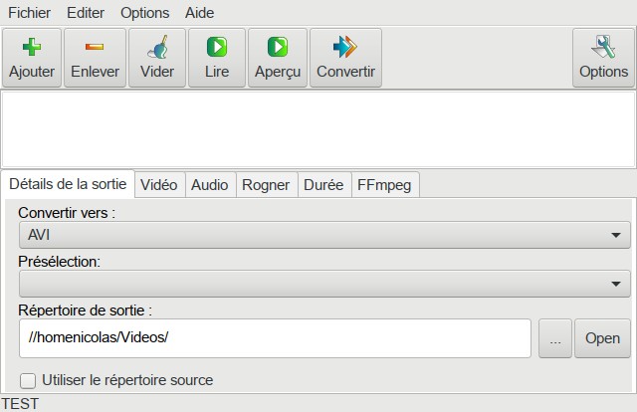Click the Répertoire de sortie path field
The image size is (637, 412).
274,338
